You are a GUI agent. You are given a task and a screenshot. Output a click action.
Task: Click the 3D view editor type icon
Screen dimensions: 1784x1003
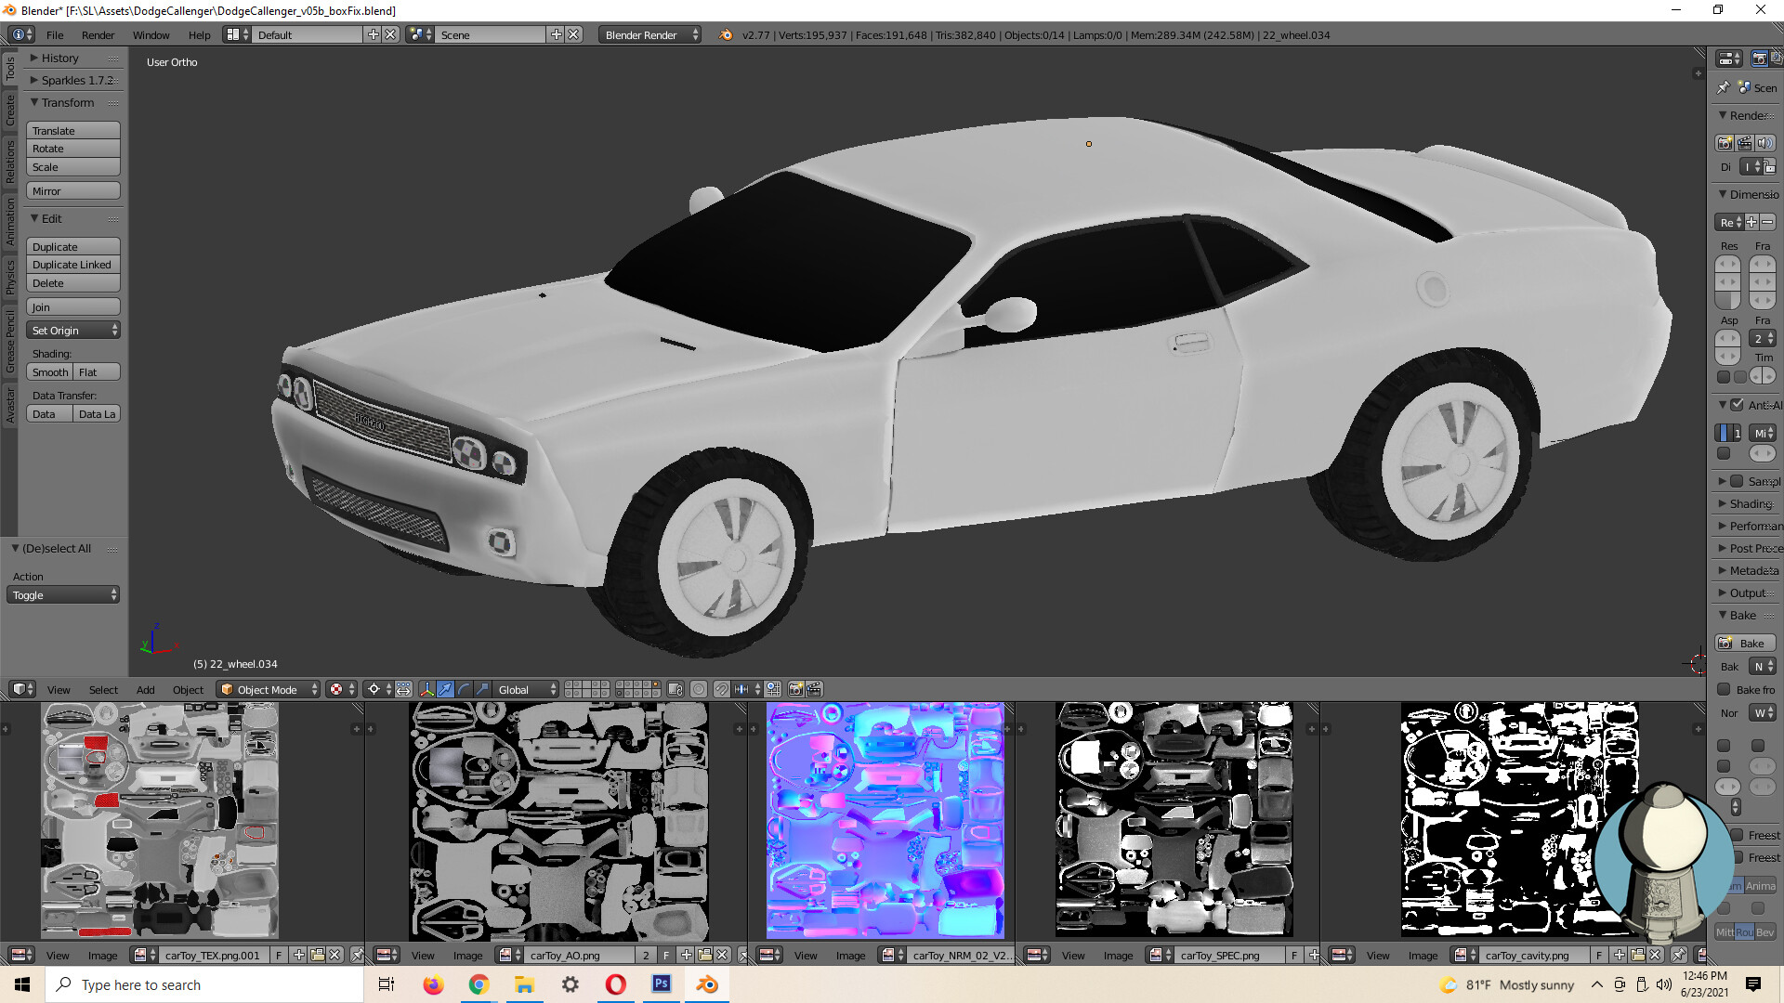(x=22, y=689)
